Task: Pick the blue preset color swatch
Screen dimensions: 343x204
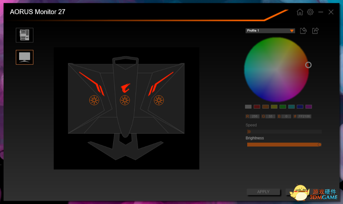Action: 300,107
